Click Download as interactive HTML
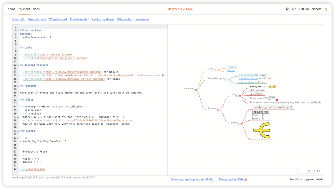Screen dimensions: 335x189 (192, 179)
